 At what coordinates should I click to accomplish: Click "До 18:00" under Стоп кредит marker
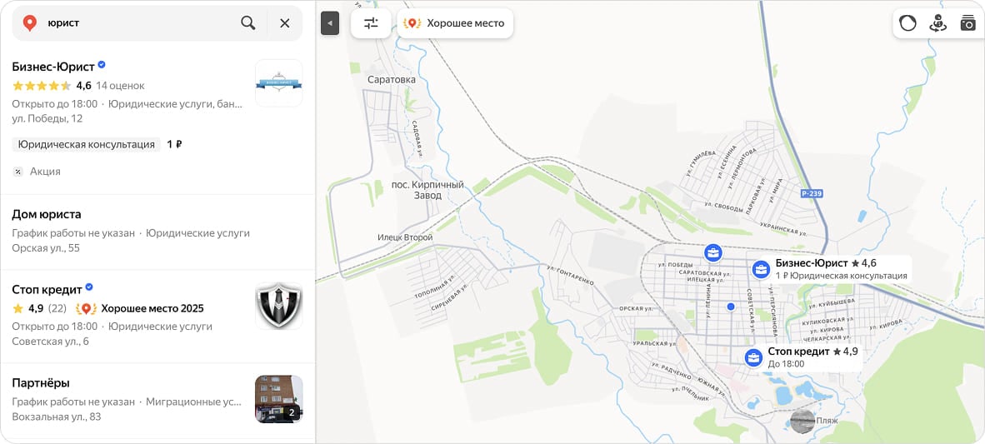[786, 364]
